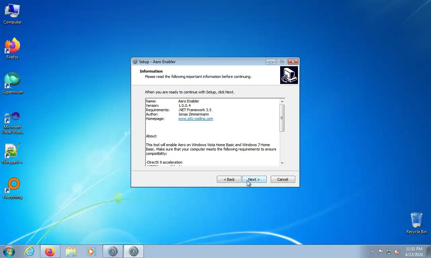
Task: Close the Setup - Aero Enabler window
Action: (293, 62)
